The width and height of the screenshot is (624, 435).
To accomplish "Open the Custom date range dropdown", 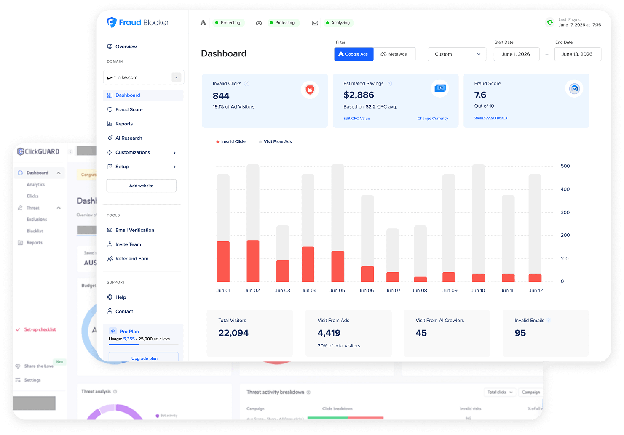I will (457, 54).
